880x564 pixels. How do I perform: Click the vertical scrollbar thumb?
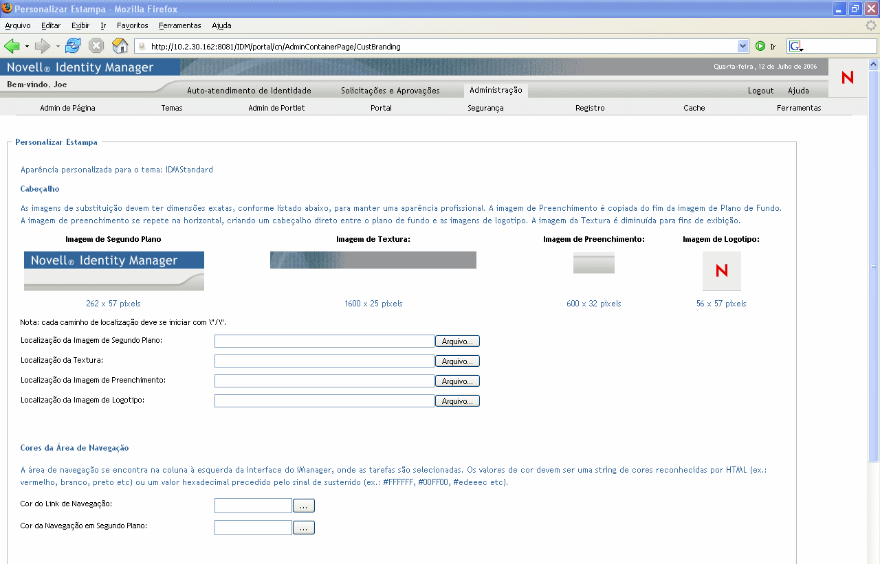pos(874,265)
